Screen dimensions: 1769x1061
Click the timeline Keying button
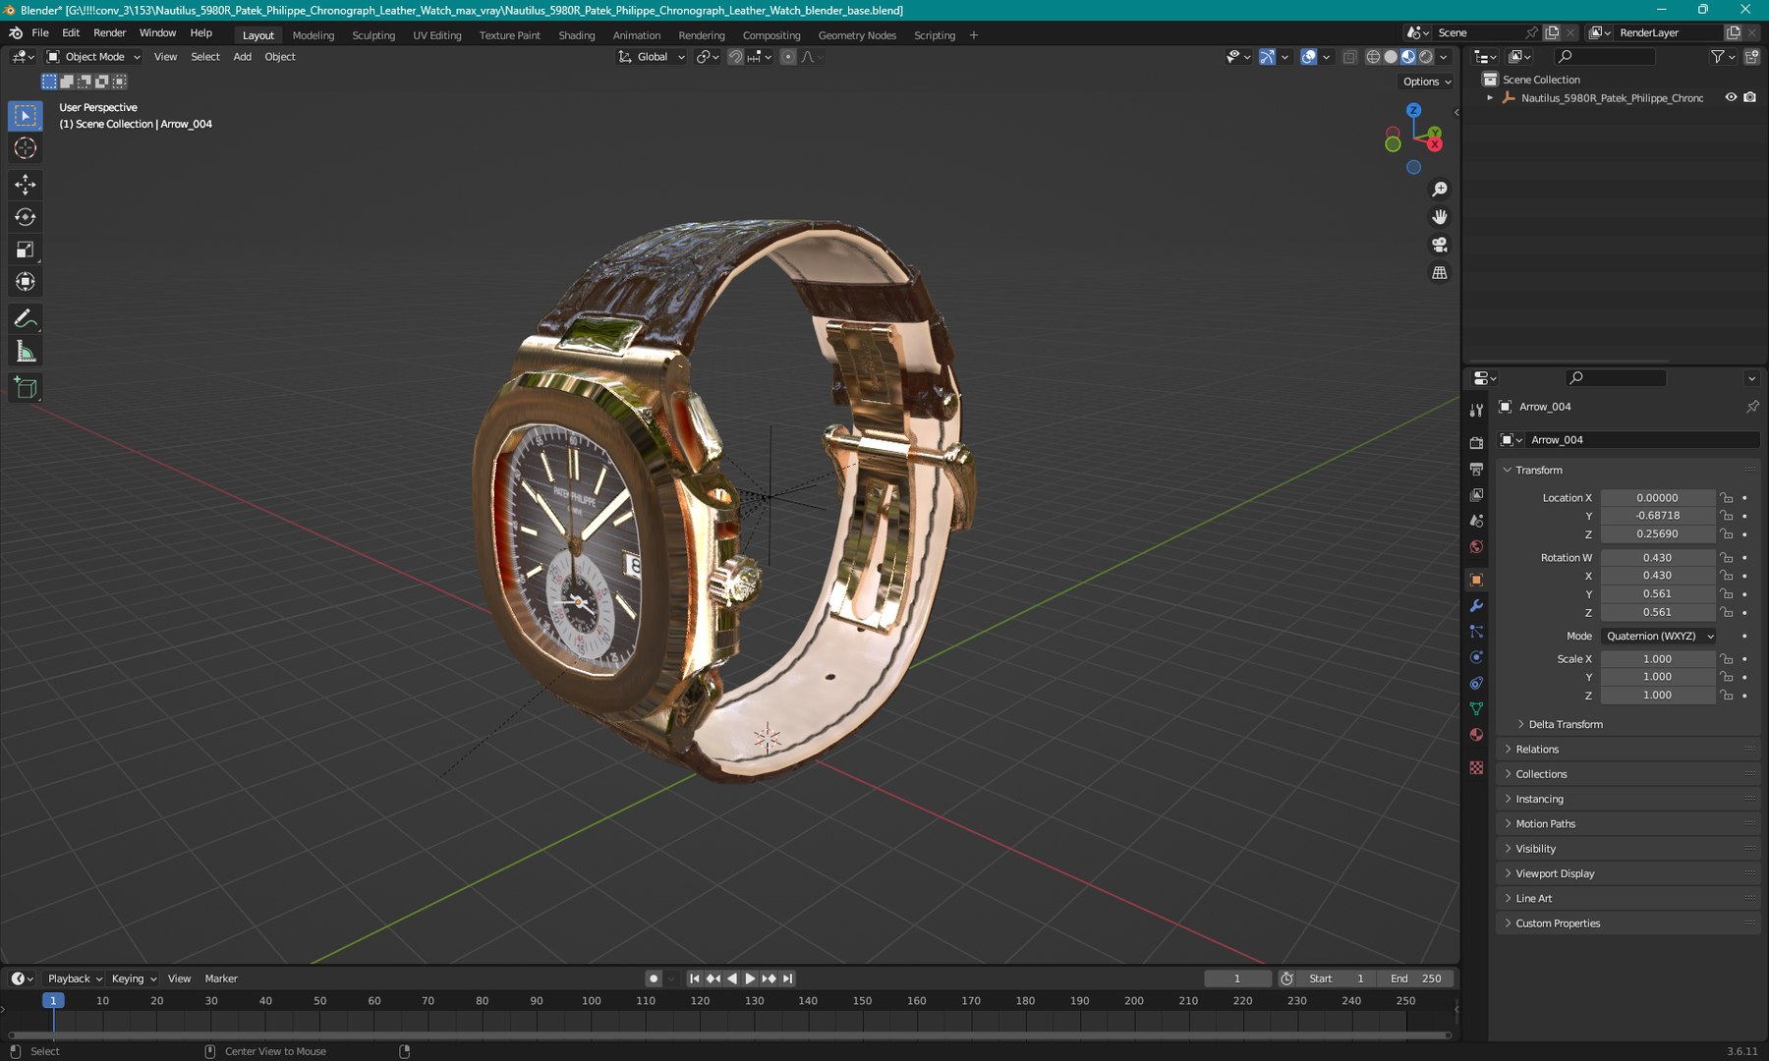[x=133, y=978]
